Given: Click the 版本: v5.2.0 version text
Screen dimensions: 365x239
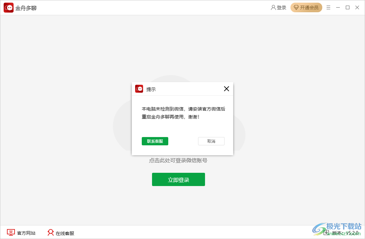Looking at the screenshot, I should click(345, 233).
